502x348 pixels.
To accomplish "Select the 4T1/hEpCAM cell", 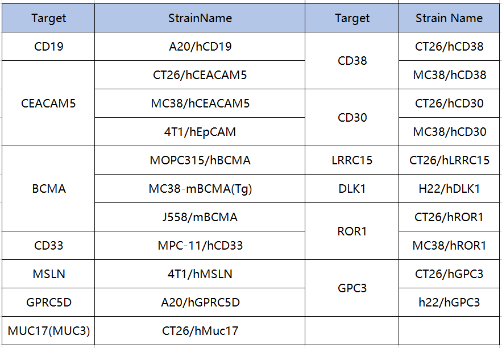I will point(200,132).
